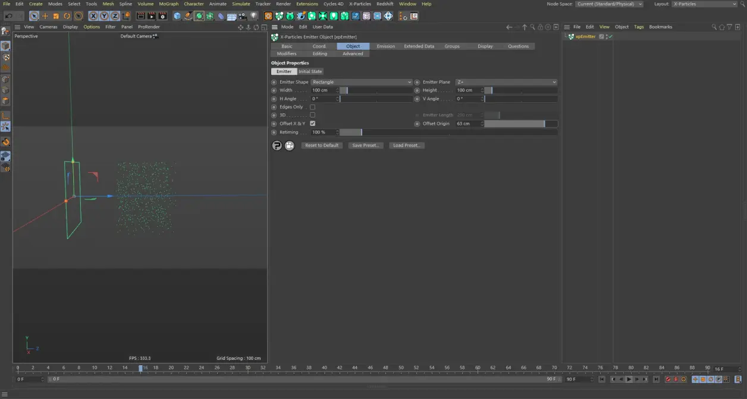The width and height of the screenshot is (747, 399).
Task: Select the Move tool in the toolbar
Action: point(44,16)
